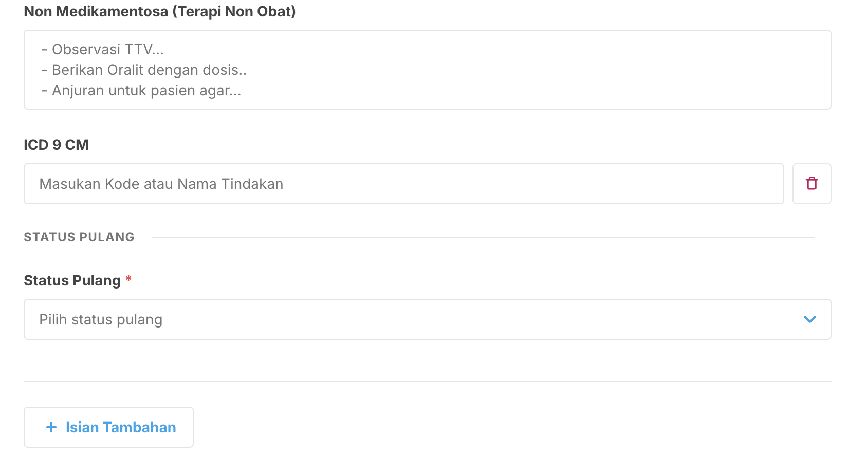Click the blue chevron arrow of Status Pulang
The image size is (848, 461).
[809, 319]
